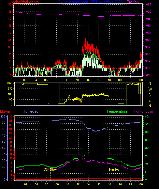Click the '24' rain axis value
Screen dimensions: 159x189
coord(11,129)
